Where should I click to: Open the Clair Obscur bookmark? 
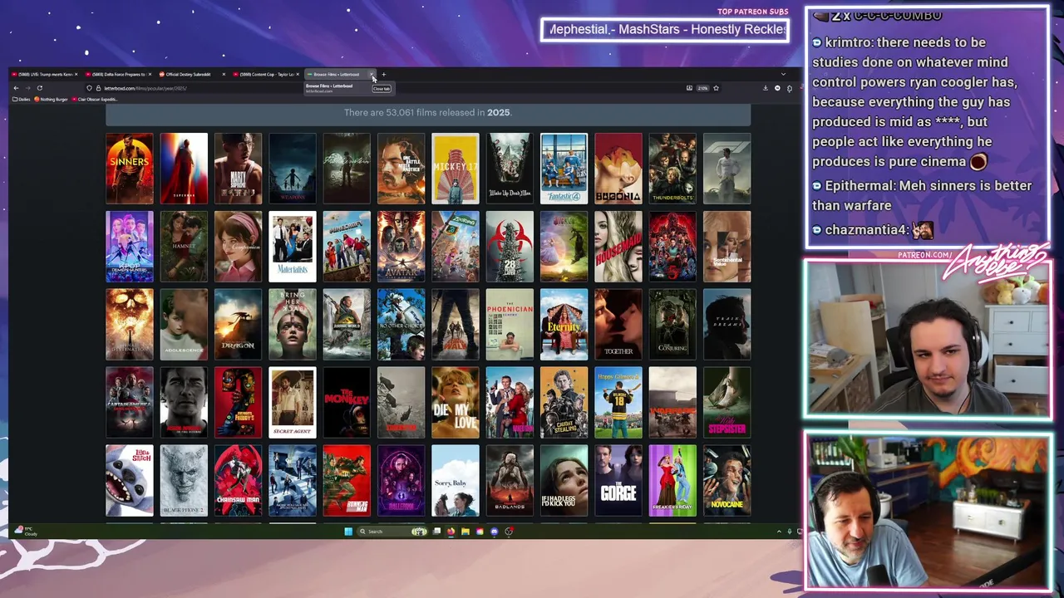[96, 99]
